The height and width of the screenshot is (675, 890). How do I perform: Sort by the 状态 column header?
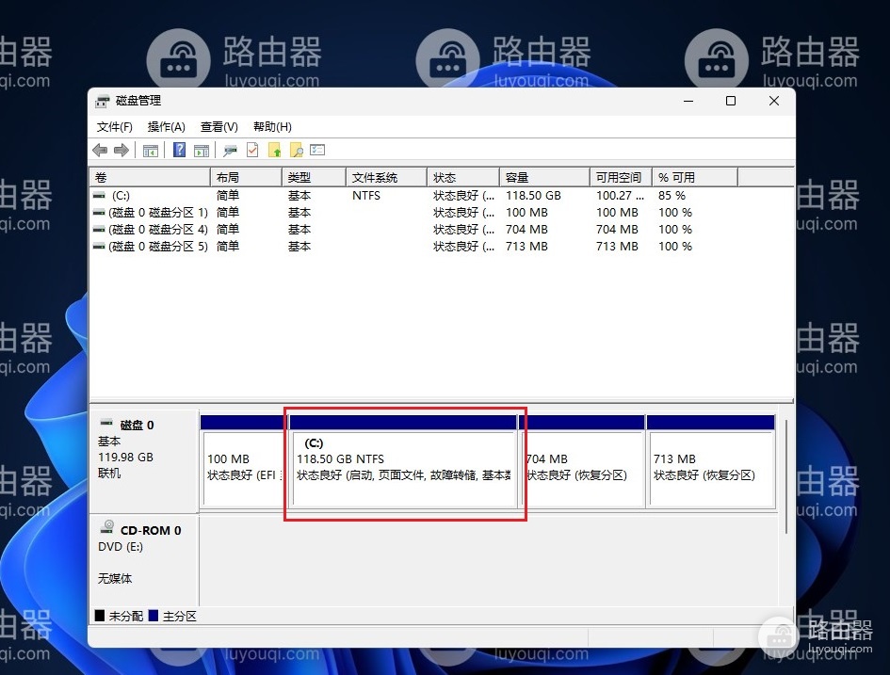463,178
